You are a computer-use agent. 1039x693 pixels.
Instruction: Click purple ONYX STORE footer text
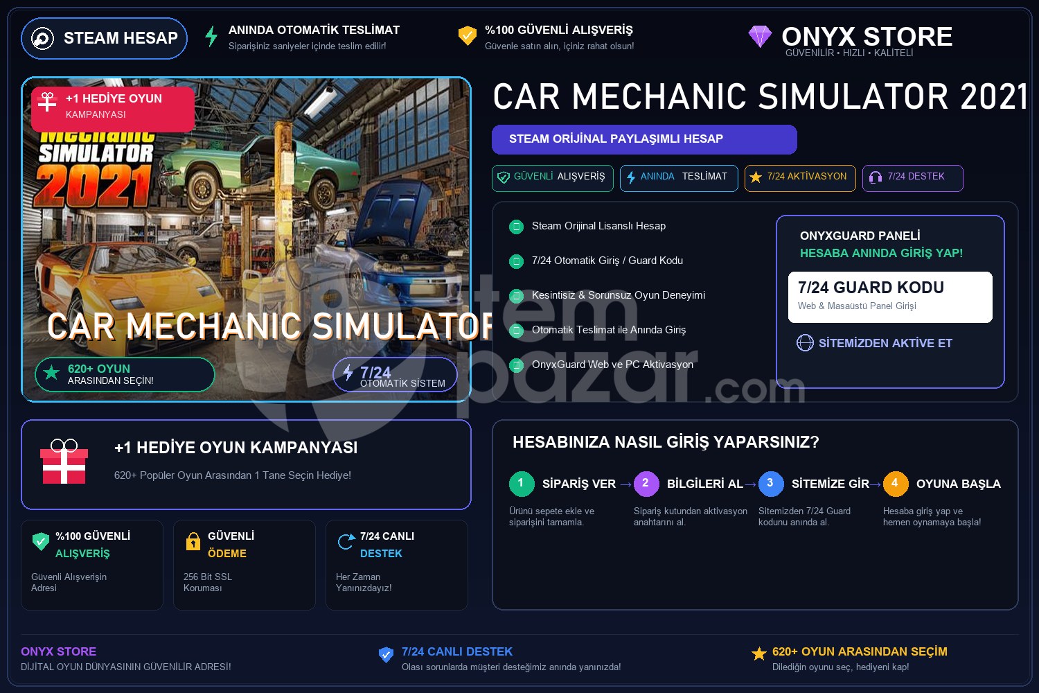59,651
